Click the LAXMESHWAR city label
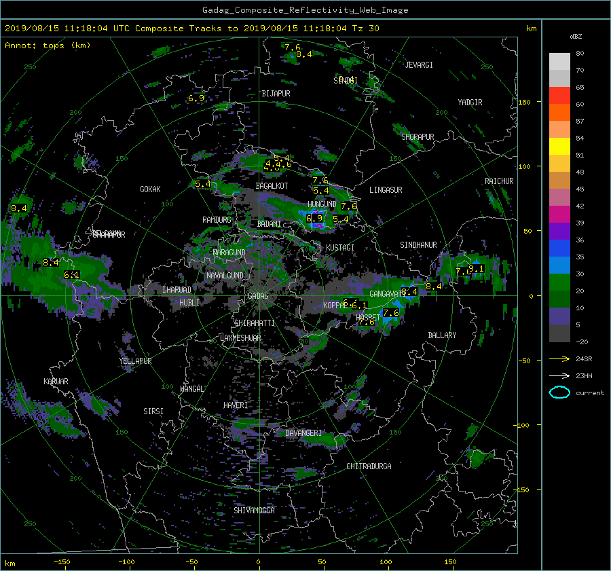The width and height of the screenshot is (611, 571). [x=240, y=338]
